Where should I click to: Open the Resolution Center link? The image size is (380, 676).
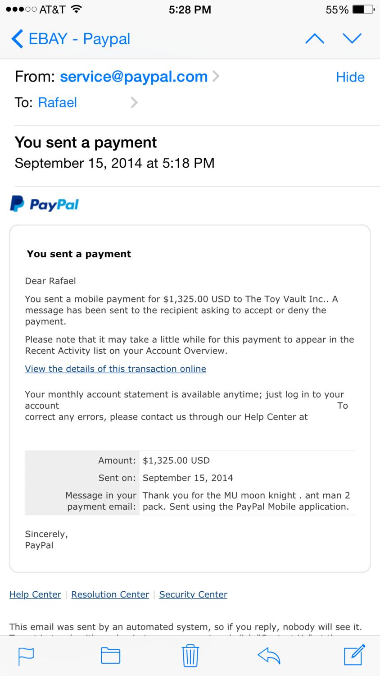click(110, 594)
